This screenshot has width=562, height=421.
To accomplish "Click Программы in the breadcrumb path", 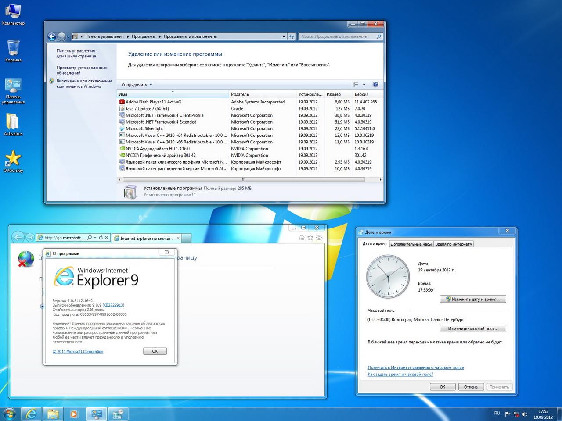I will [144, 37].
